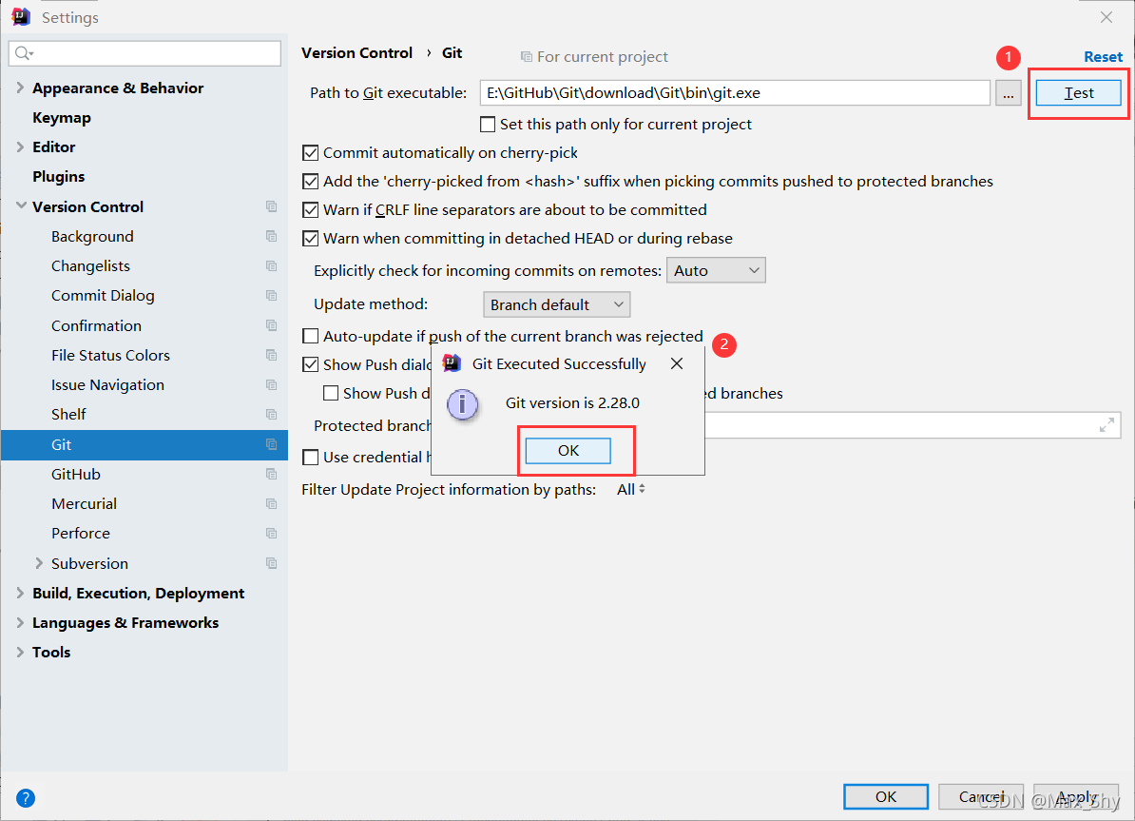Click the search magnifier icon in settings

24,53
